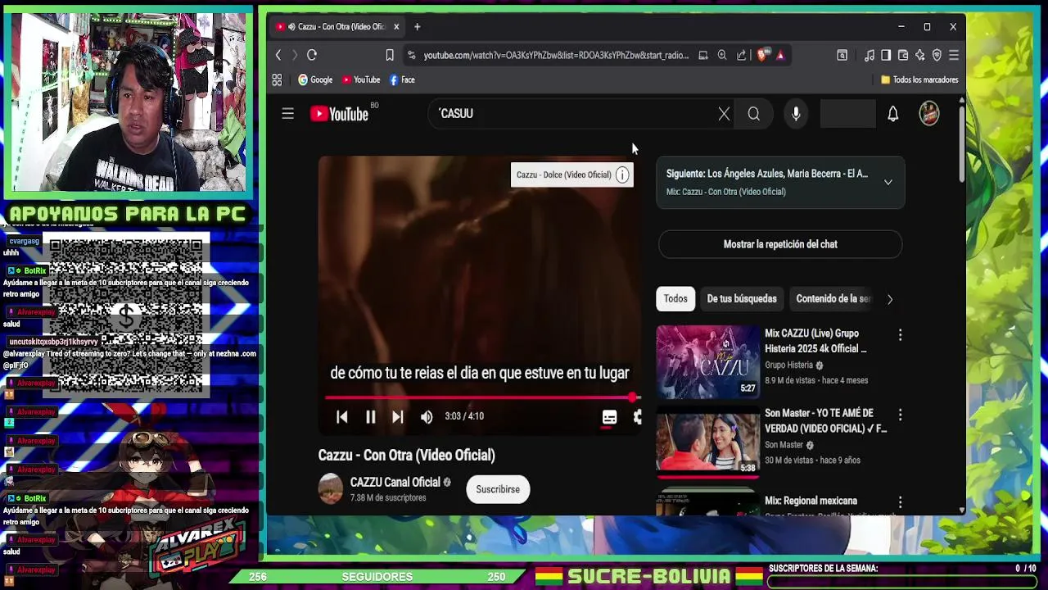Open Mix: Regional mexicana title
Image resolution: width=1048 pixels, height=590 pixels.
coord(811,501)
